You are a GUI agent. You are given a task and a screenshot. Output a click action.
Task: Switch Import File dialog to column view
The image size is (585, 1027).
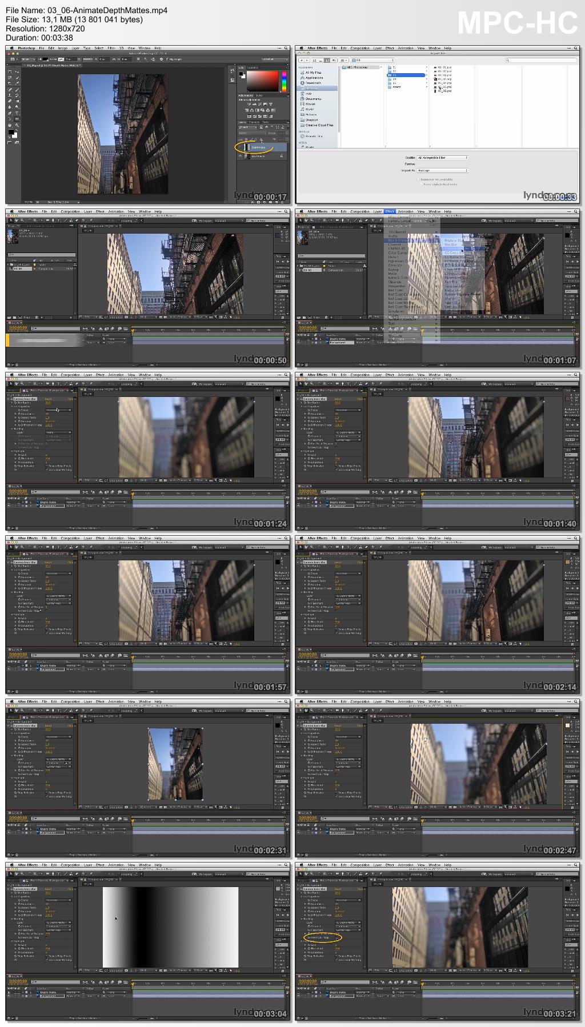[x=327, y=60]
